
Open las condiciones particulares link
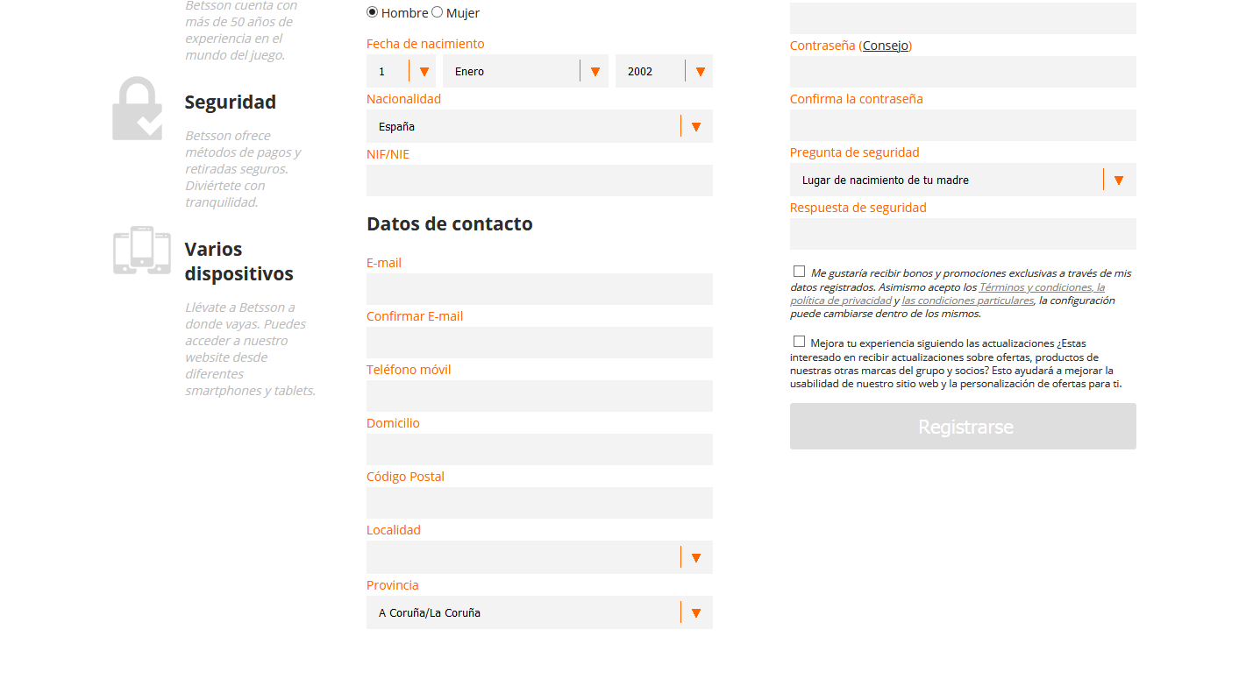(968, 301)
